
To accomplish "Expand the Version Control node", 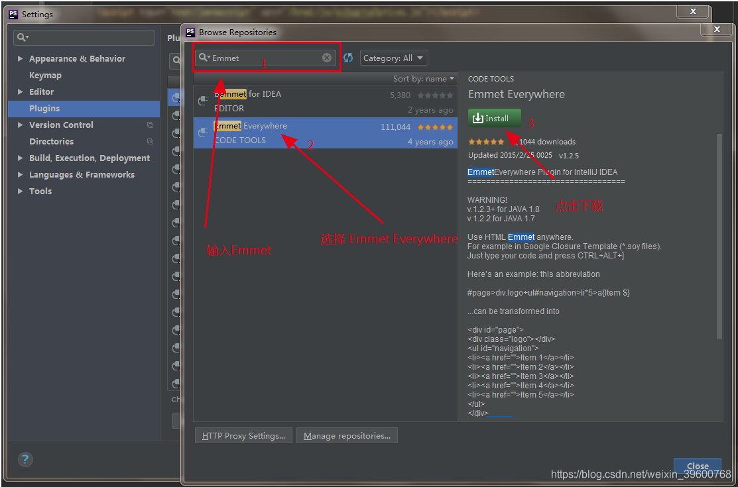I will click(20, 125).
